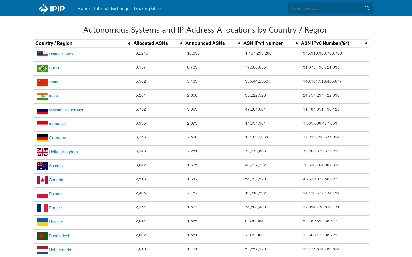Select China's IPv4 value 356,442,368

point(257,81)
